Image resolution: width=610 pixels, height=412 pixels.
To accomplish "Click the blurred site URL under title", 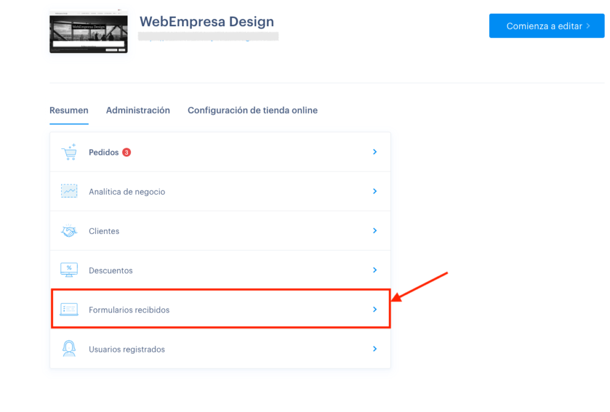I will (208, 37).
